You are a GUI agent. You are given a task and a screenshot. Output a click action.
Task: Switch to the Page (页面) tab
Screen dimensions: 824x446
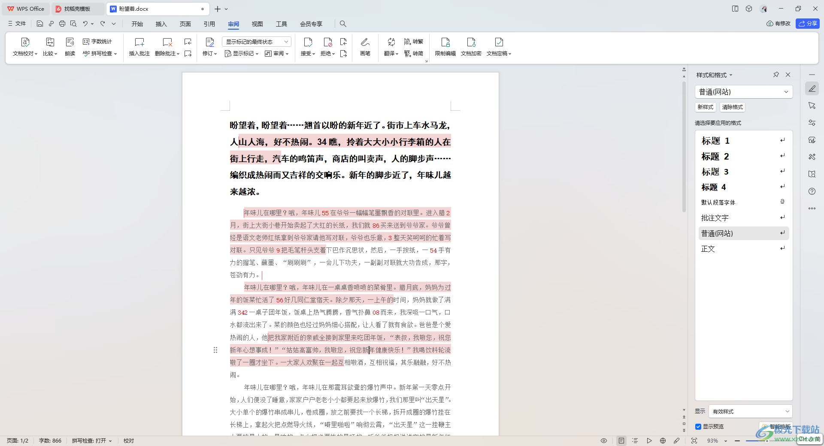click(185, 24)
